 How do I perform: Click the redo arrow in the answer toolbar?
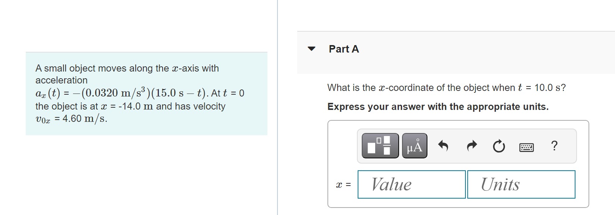471,146
